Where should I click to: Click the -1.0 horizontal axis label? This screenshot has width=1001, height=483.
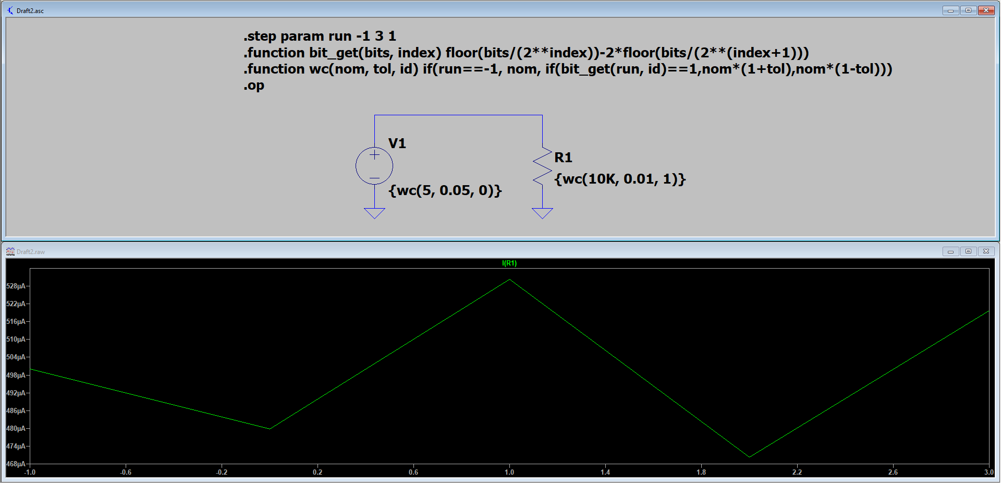coord(30,472)
